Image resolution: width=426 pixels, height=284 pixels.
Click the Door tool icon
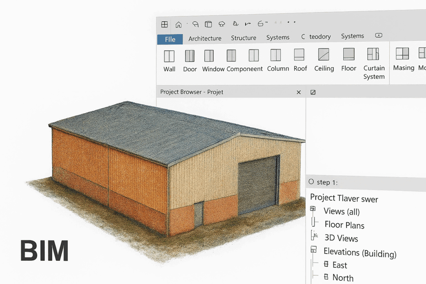point(190,56)
